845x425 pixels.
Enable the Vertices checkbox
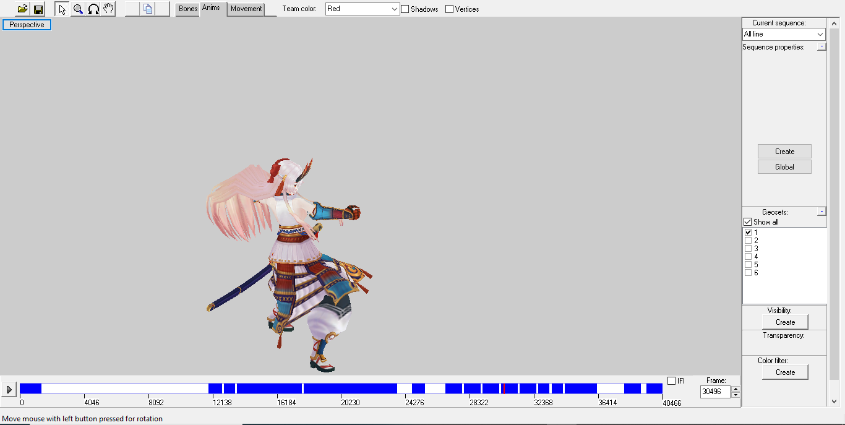tap(450, 9)
